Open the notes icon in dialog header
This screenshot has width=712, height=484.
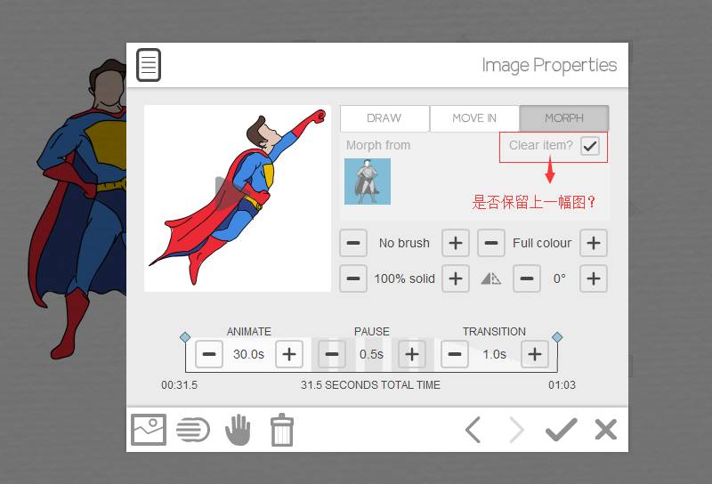[149, 65]
